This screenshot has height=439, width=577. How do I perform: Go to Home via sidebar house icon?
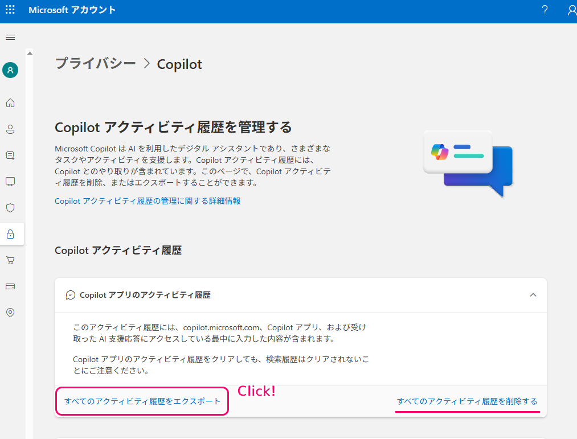point(10,102)
